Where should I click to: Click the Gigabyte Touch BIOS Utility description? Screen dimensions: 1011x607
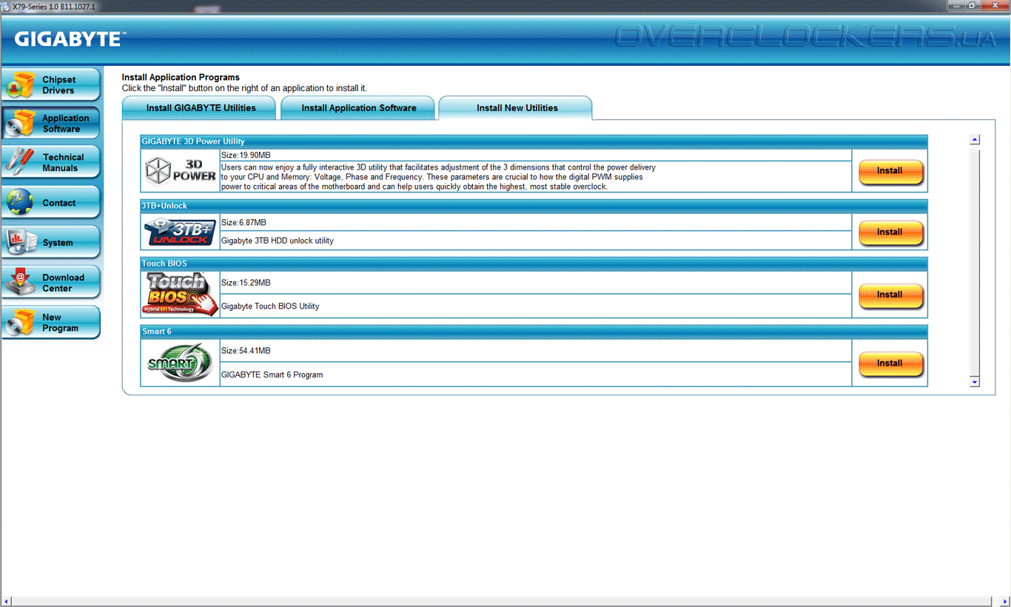(270, 306)
